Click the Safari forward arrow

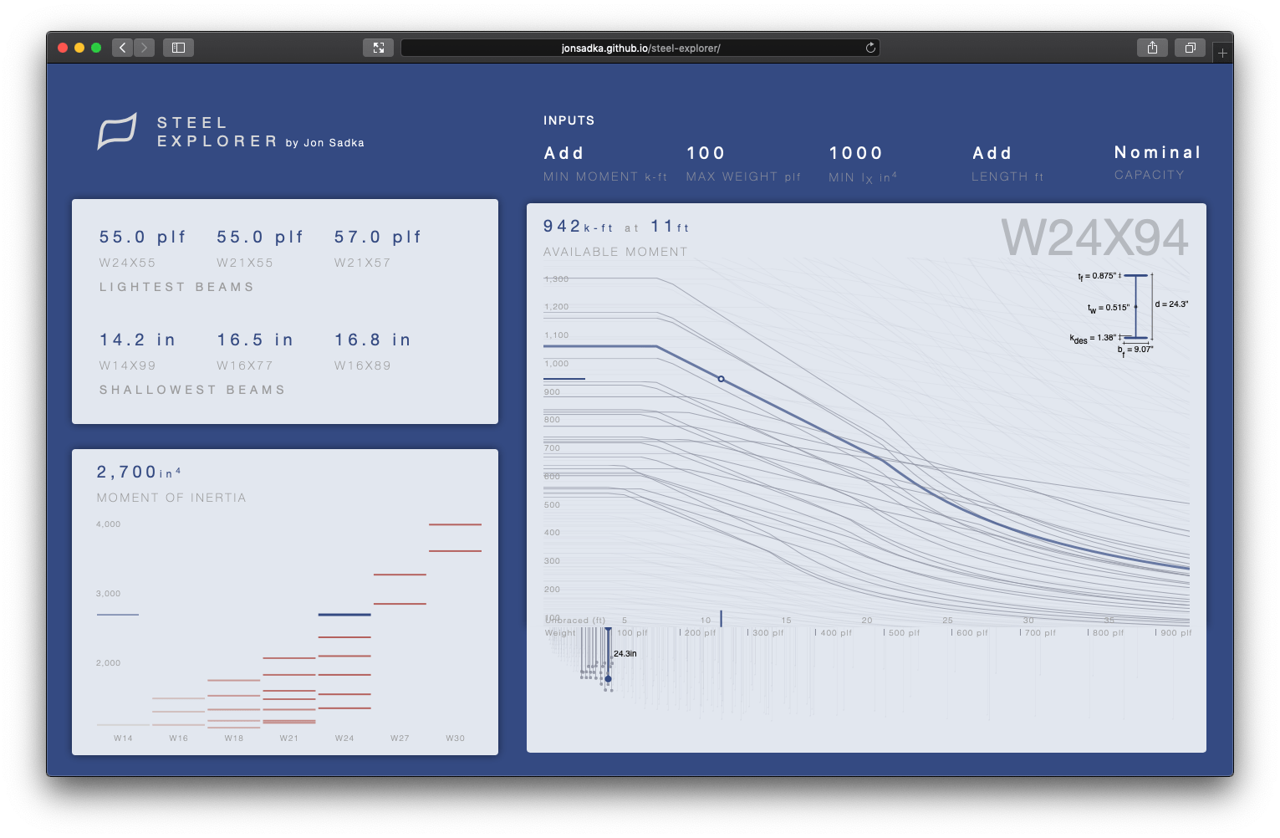tap(144, 48)
